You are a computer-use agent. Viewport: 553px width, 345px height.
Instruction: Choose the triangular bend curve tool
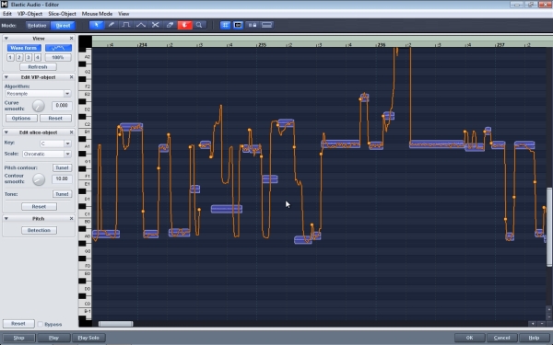click(141, 25)
